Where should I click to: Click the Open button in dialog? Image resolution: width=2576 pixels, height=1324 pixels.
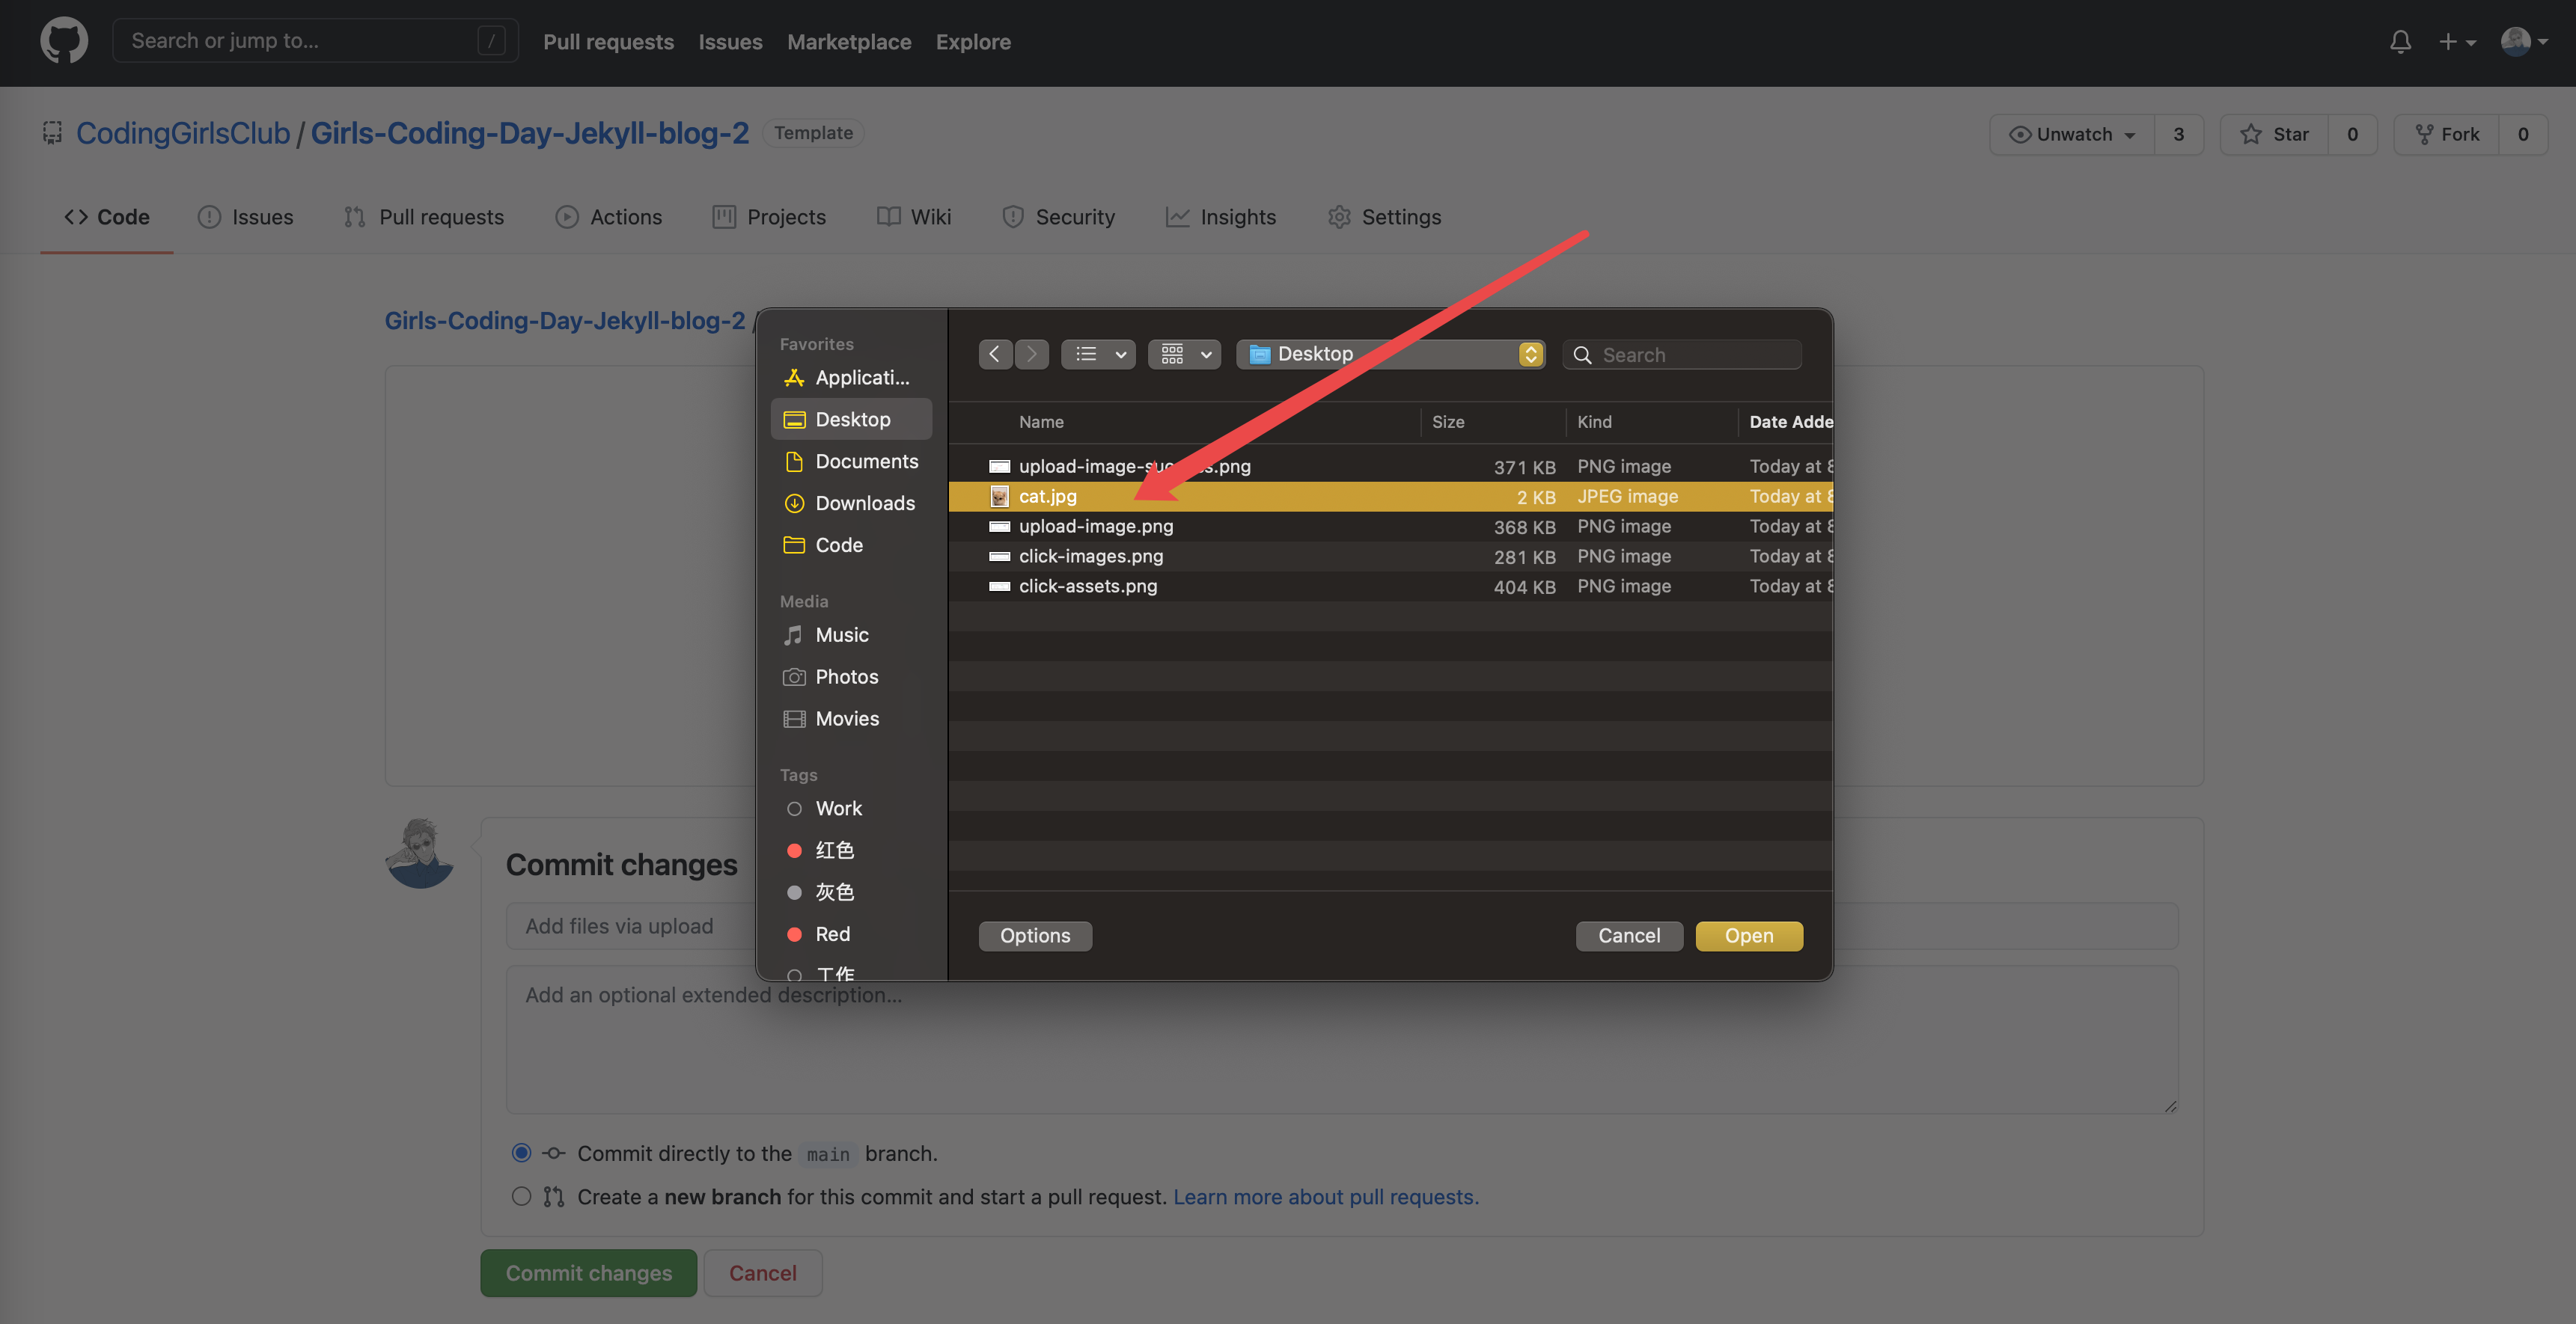[x=1748, y=935]
